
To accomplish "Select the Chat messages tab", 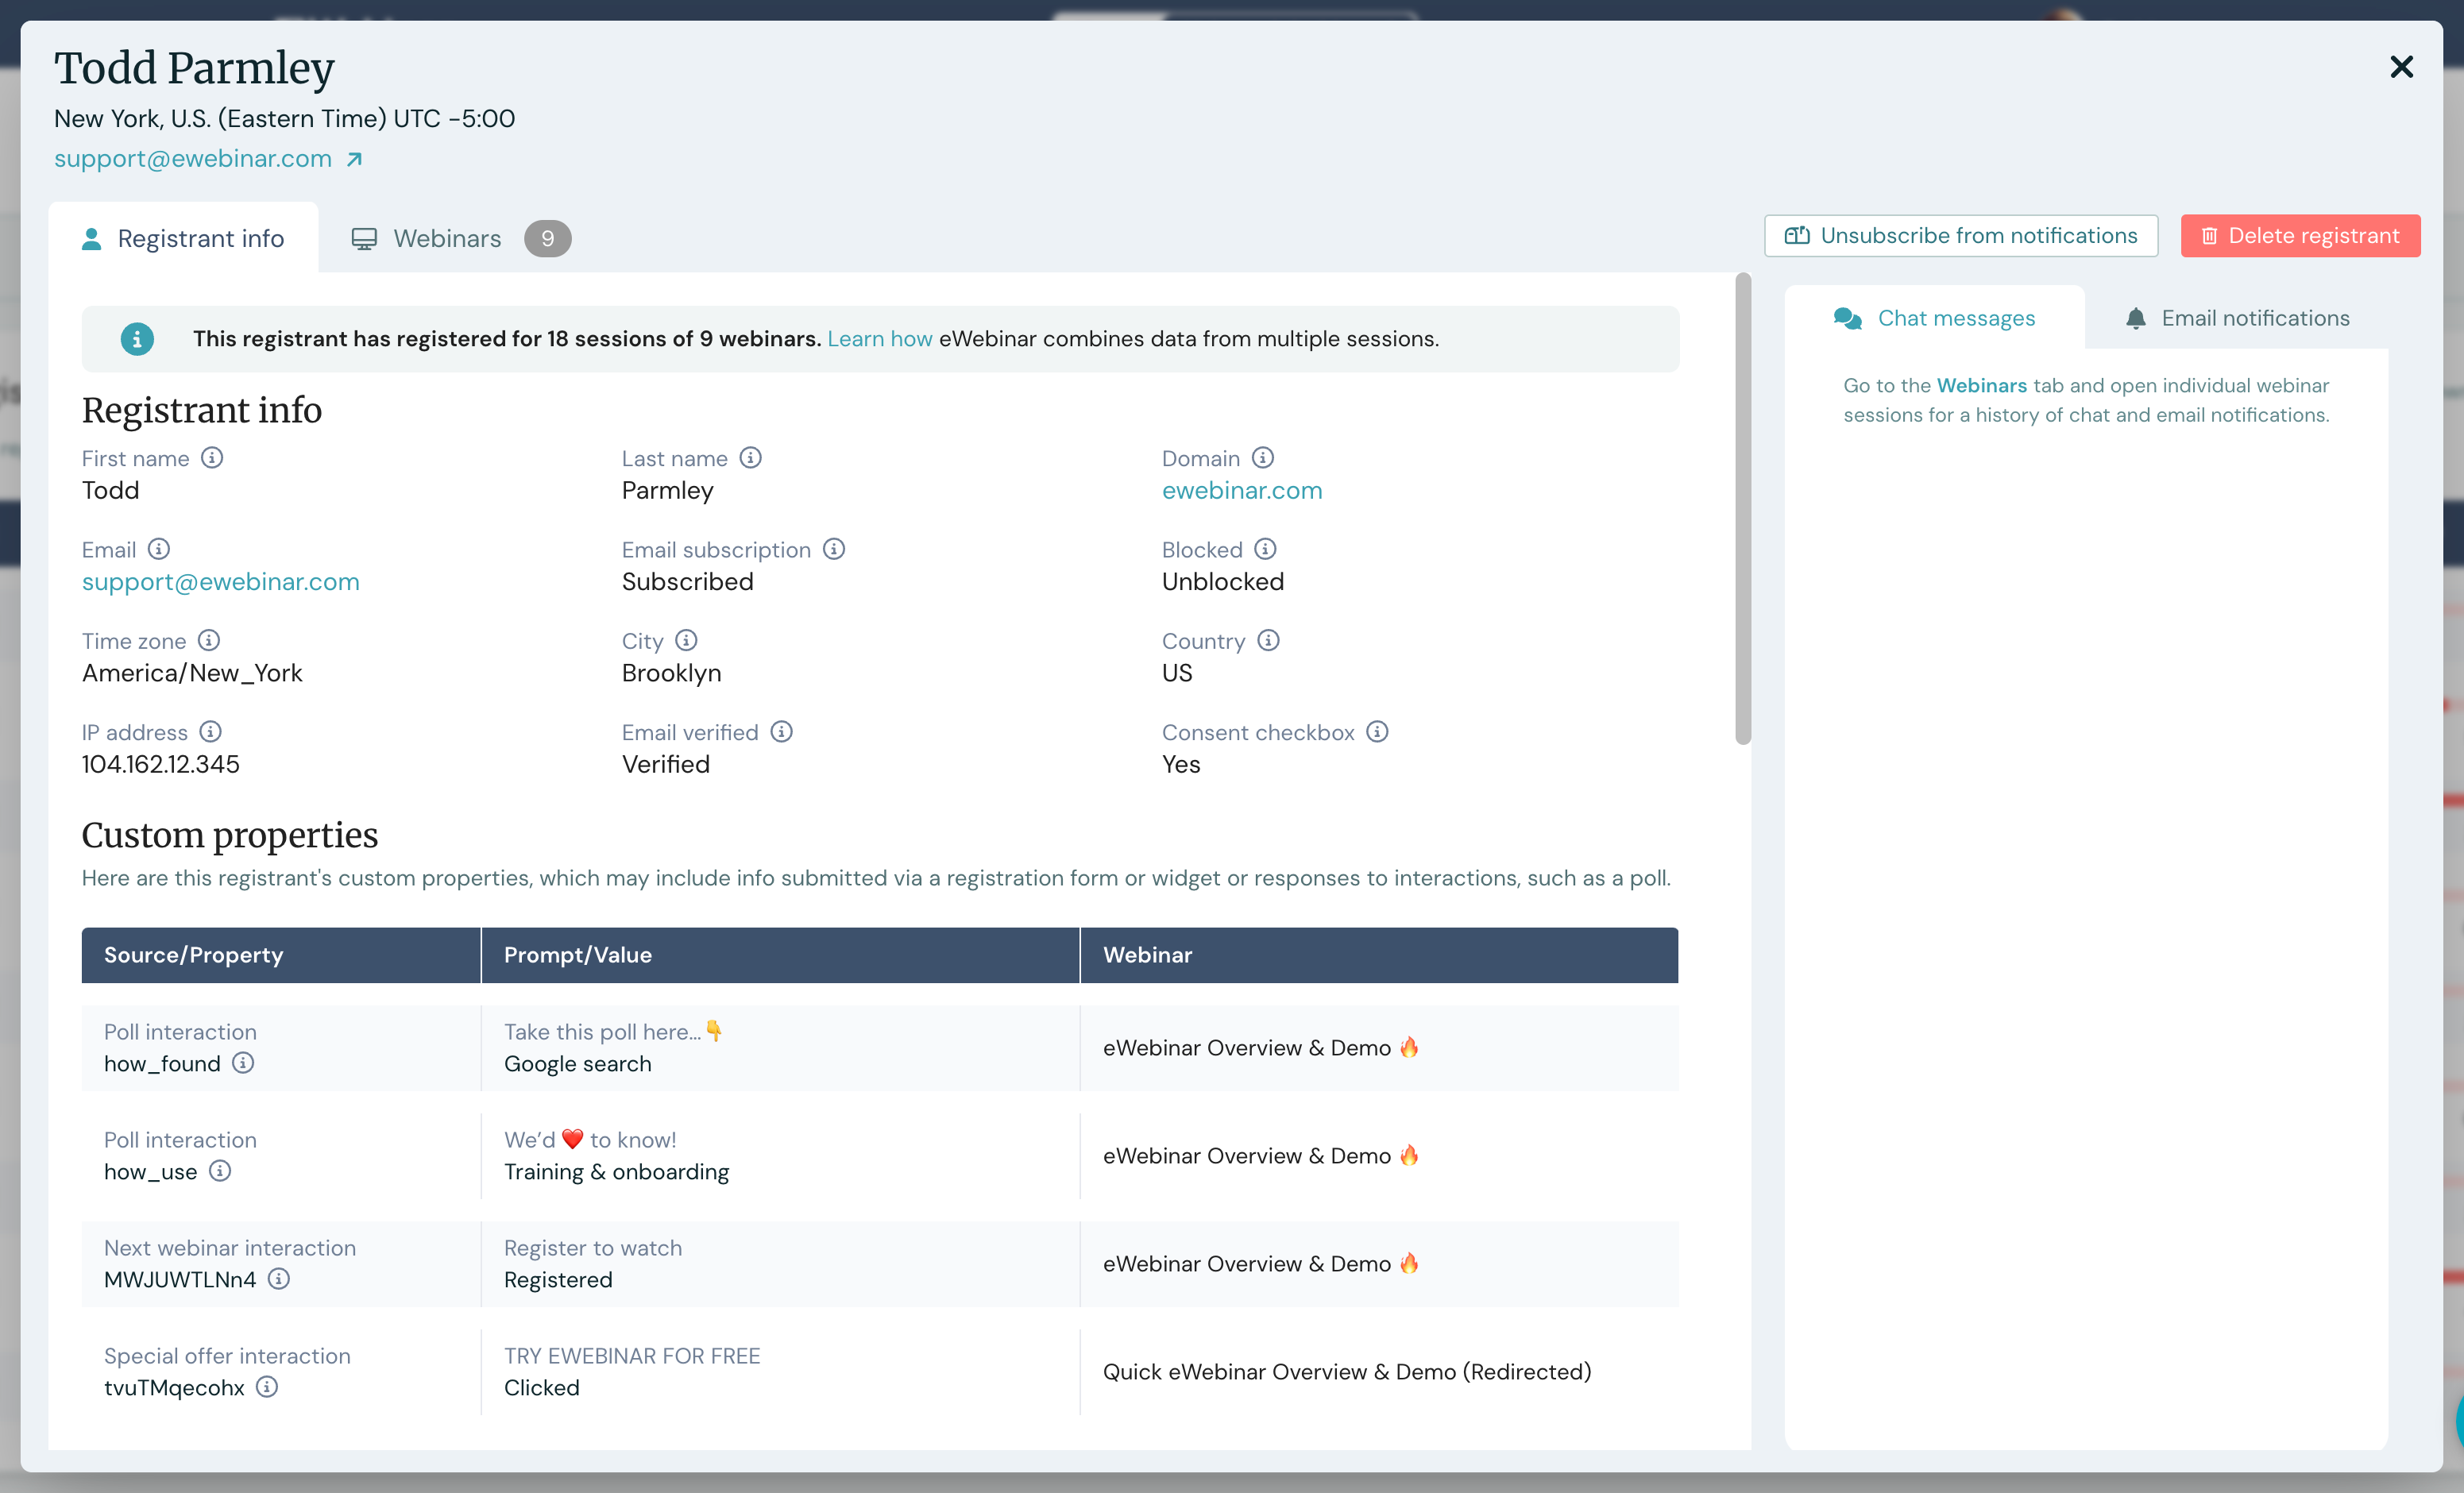I will (1934, 318).
